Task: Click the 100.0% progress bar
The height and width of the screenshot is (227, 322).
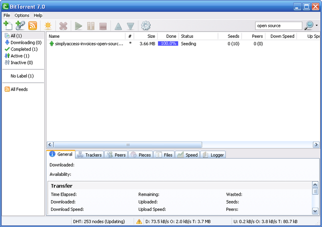Action: [168, 44]
